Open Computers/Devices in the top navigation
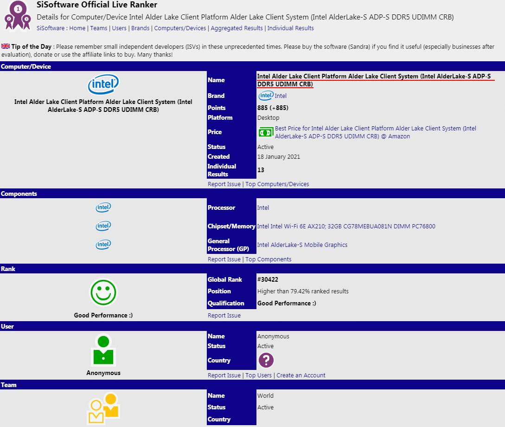The image size is (505, 427). 180,28
